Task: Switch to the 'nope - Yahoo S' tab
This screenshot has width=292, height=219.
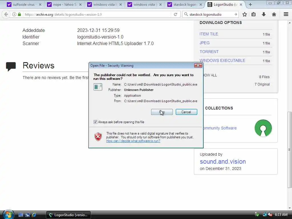Action: pyautogui.click(x=65, y=5)
